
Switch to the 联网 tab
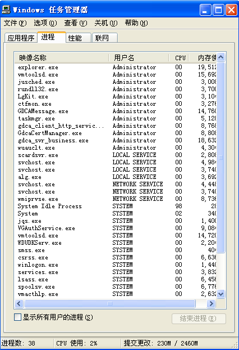(x=104, y=38)
